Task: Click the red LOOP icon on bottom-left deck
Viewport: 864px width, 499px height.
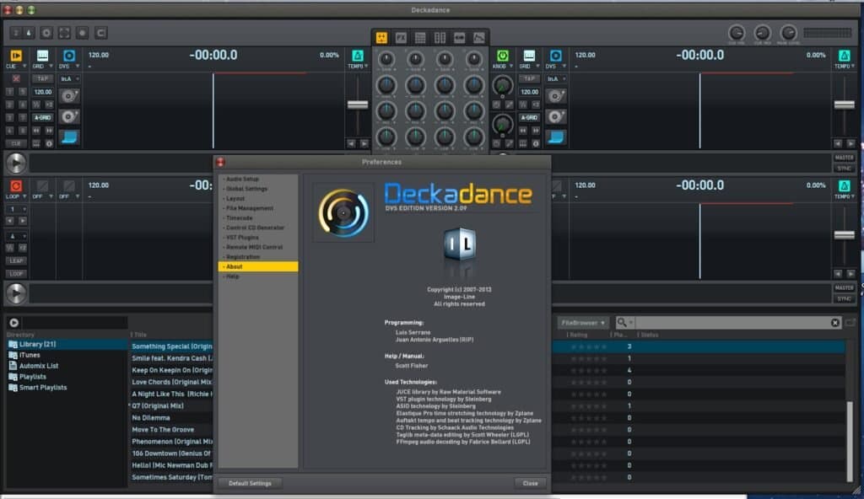Action: point(15,185)
